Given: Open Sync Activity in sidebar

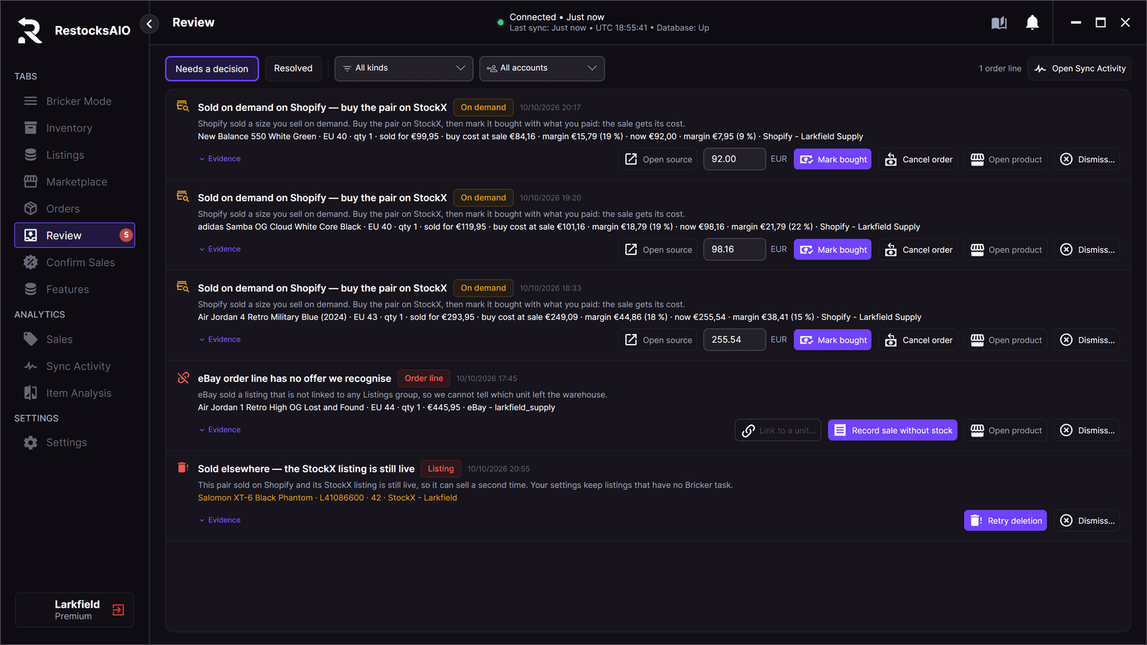Looking at the screenshot, I should pos(75,366).
